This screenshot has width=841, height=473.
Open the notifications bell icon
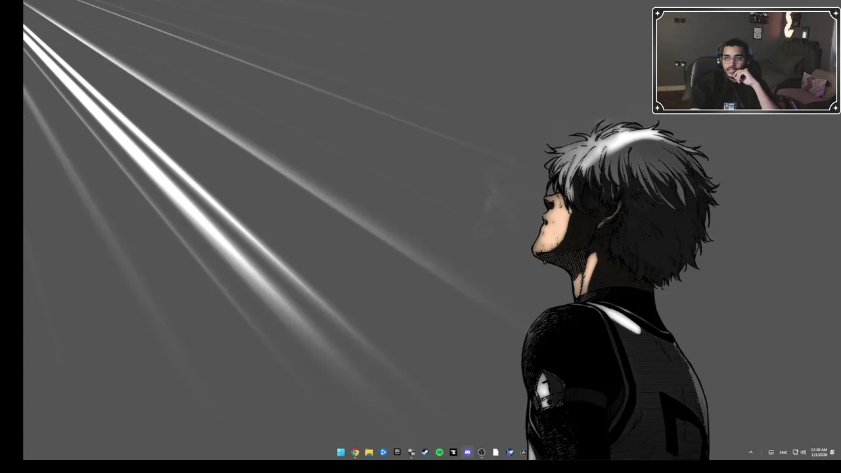(832, 452)
